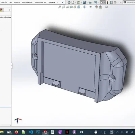Image resolution: width=135 pixels, height=135 pixels.
Task: Expand the Display Style dropdown arrow
Action: click(87, 7)
